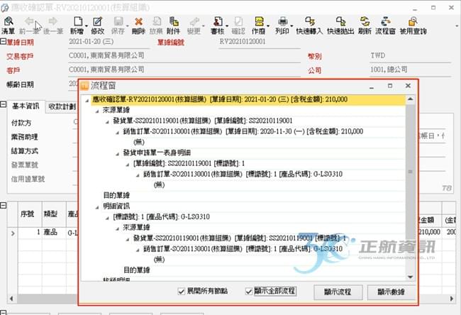This screenshot has width=461, height=315.
Task: Open toolbar overflow arrow at toolbar end
Action: click(457, 26)
